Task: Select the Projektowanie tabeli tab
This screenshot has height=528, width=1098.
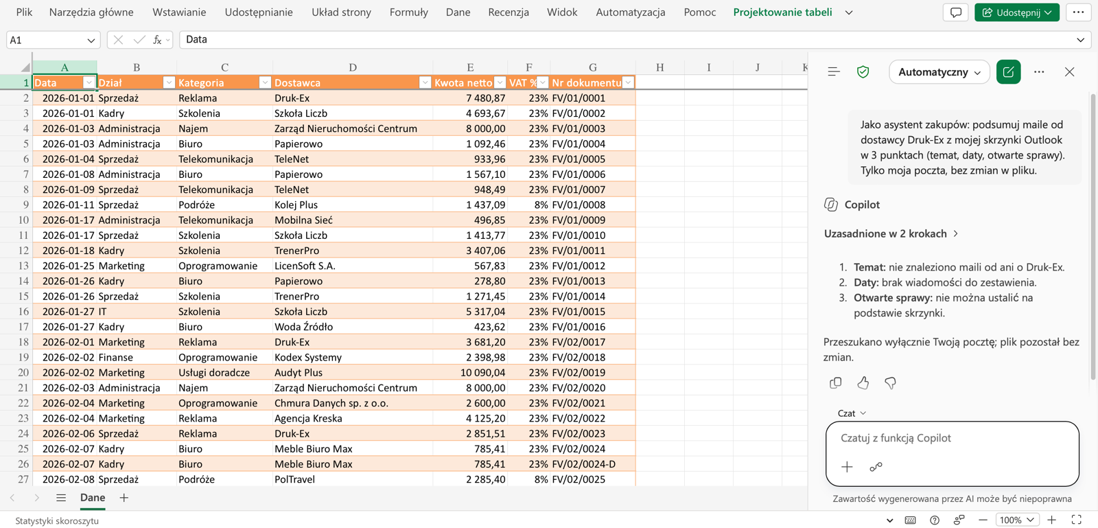Action: (x=782, y=12)
